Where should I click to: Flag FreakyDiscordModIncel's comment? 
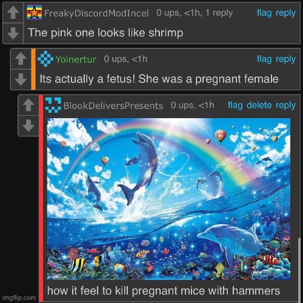point(264,13)
